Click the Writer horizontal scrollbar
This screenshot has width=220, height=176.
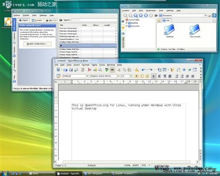pyautogui.click(x=126, y=162)
